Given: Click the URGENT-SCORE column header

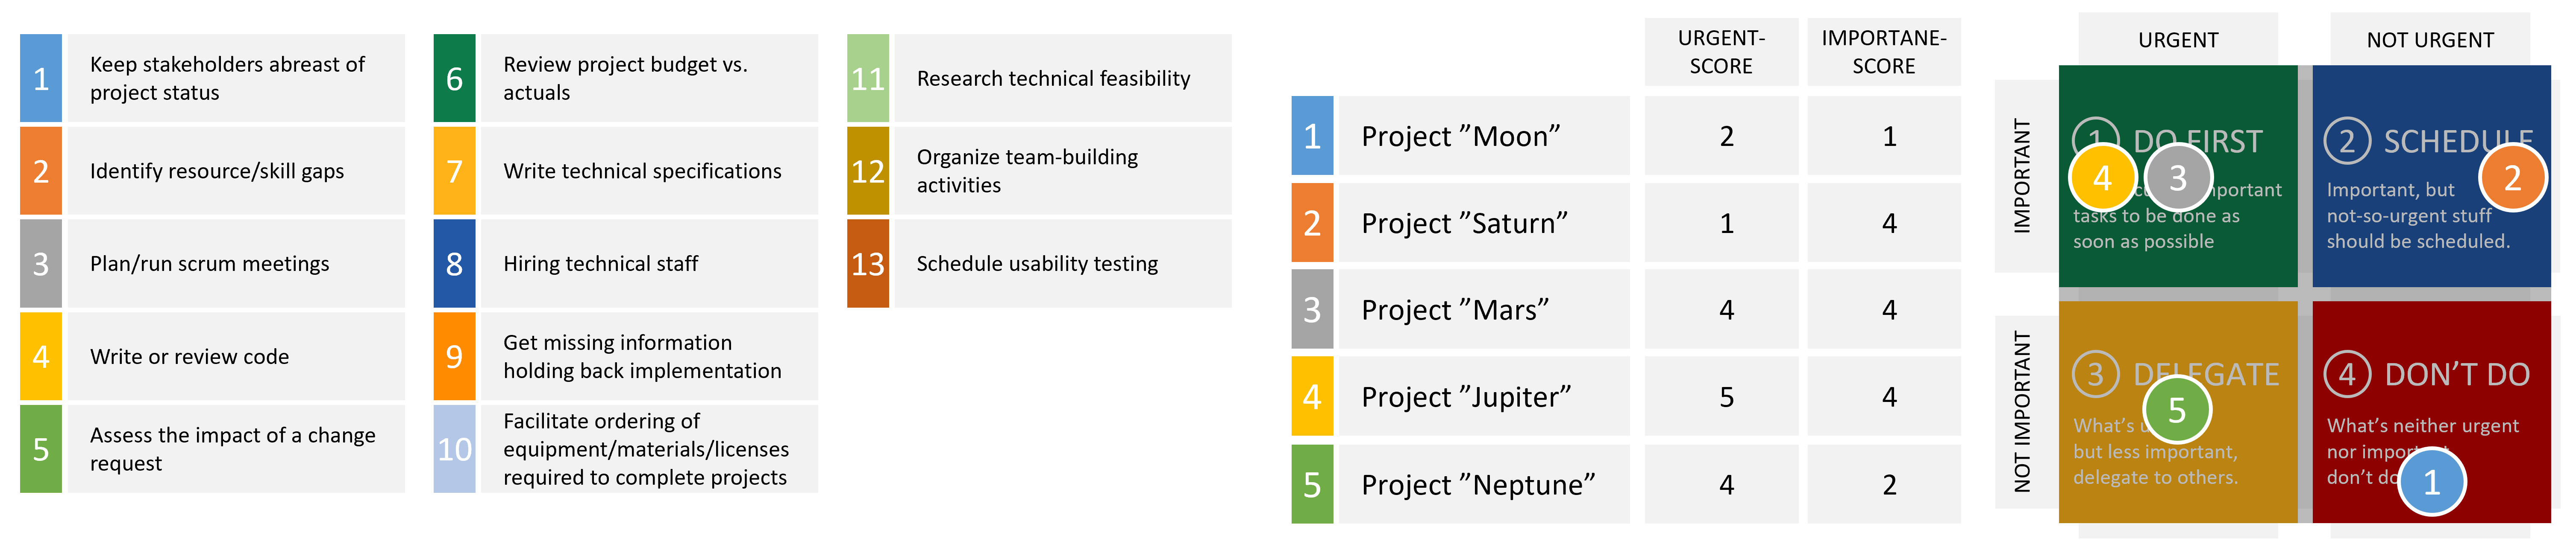Looking at the screenshot, I should pyautogui.click(x=1720, y=52).
